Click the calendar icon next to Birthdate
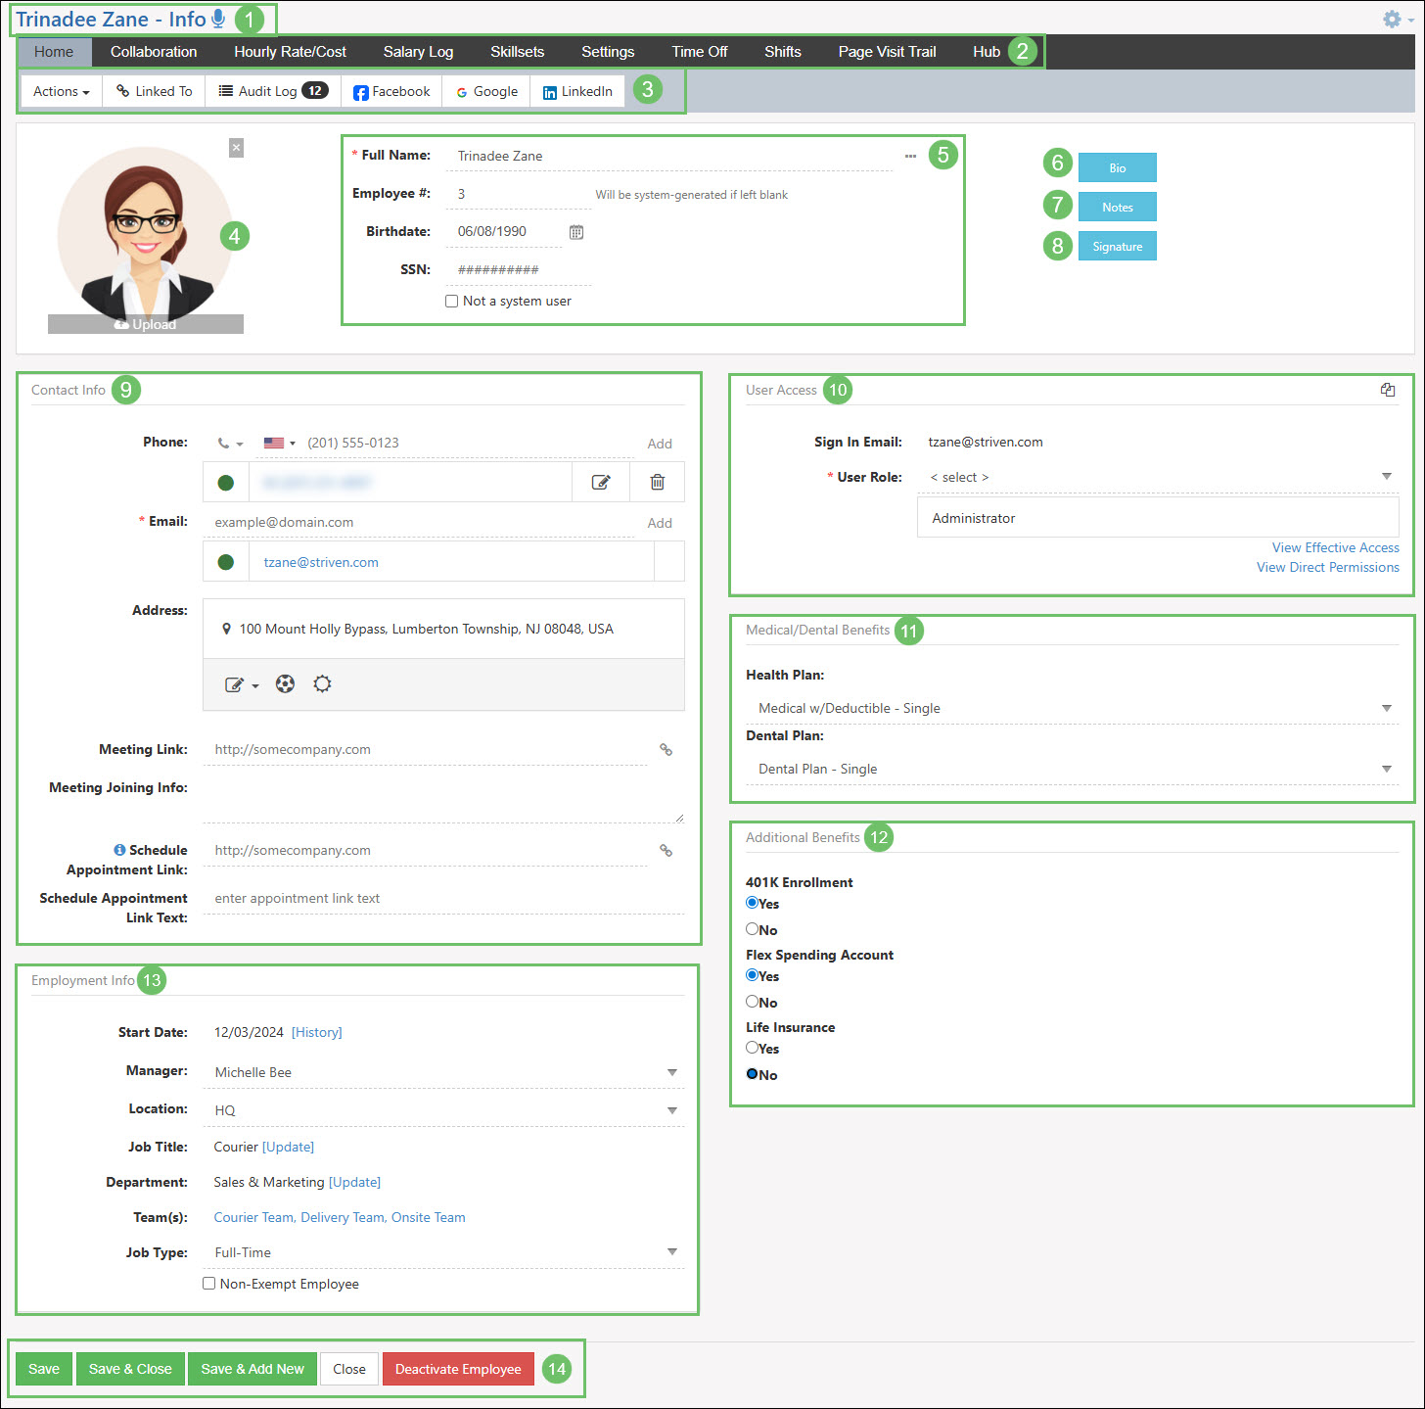This screenshot has width=1425, height=1409. [576, 232]
